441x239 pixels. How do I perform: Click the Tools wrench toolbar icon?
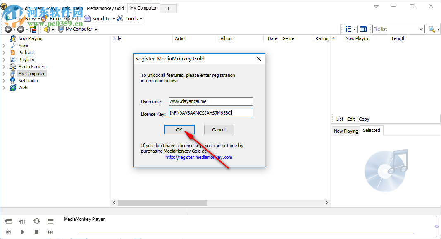(120, 19)
